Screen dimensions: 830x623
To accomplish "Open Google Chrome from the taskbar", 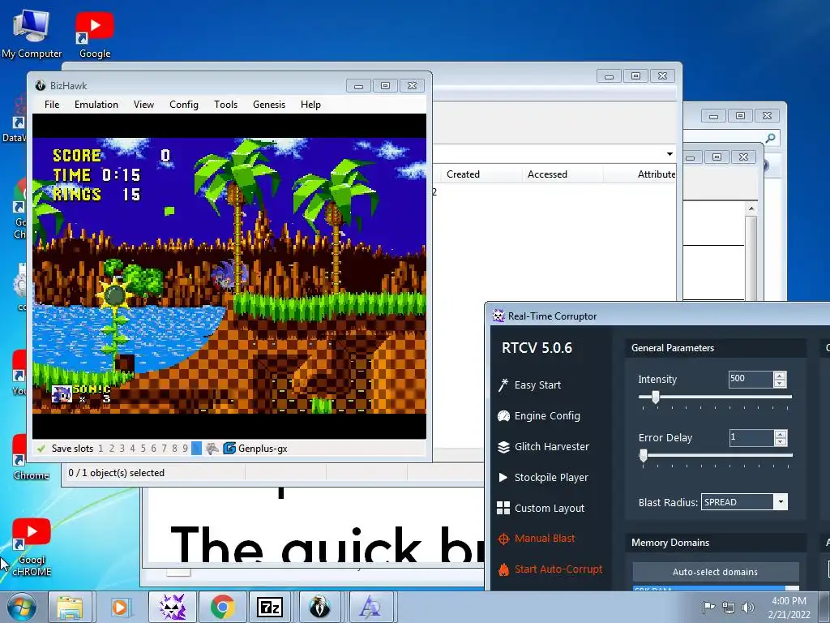I will pyautogui.click(x=223, y=607).
